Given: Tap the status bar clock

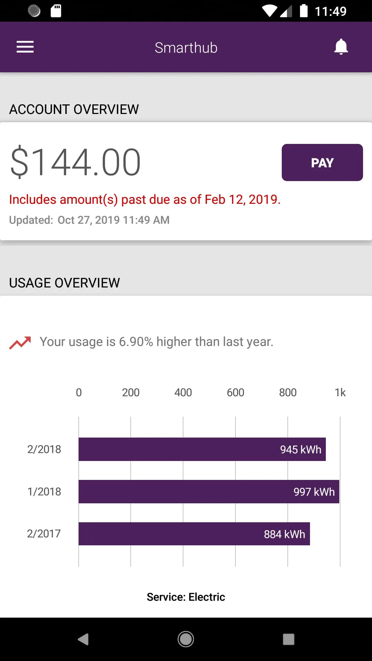Looking at the screenshot, I should pyautogui.click(x=330, y=11).
